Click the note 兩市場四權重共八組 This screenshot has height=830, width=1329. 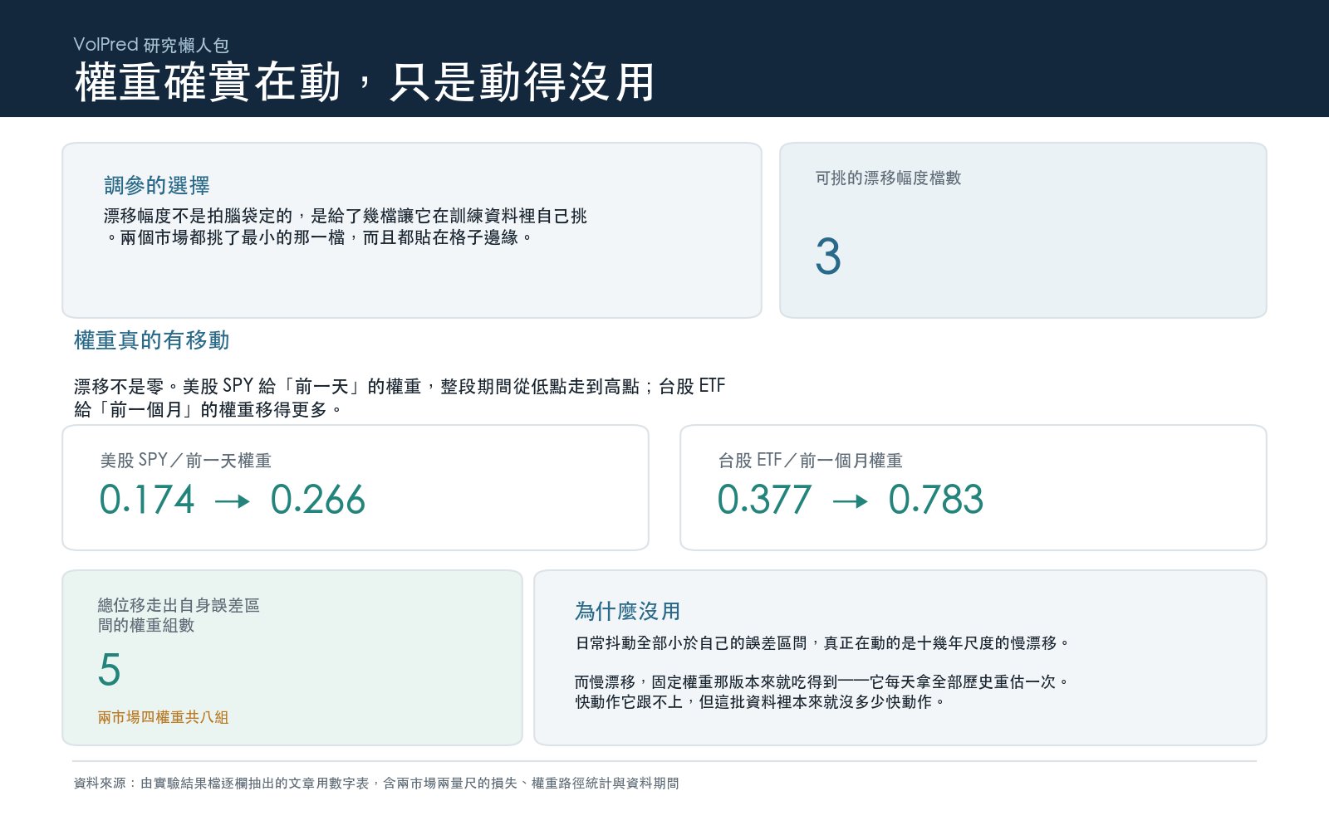click(x=164, y=717)
